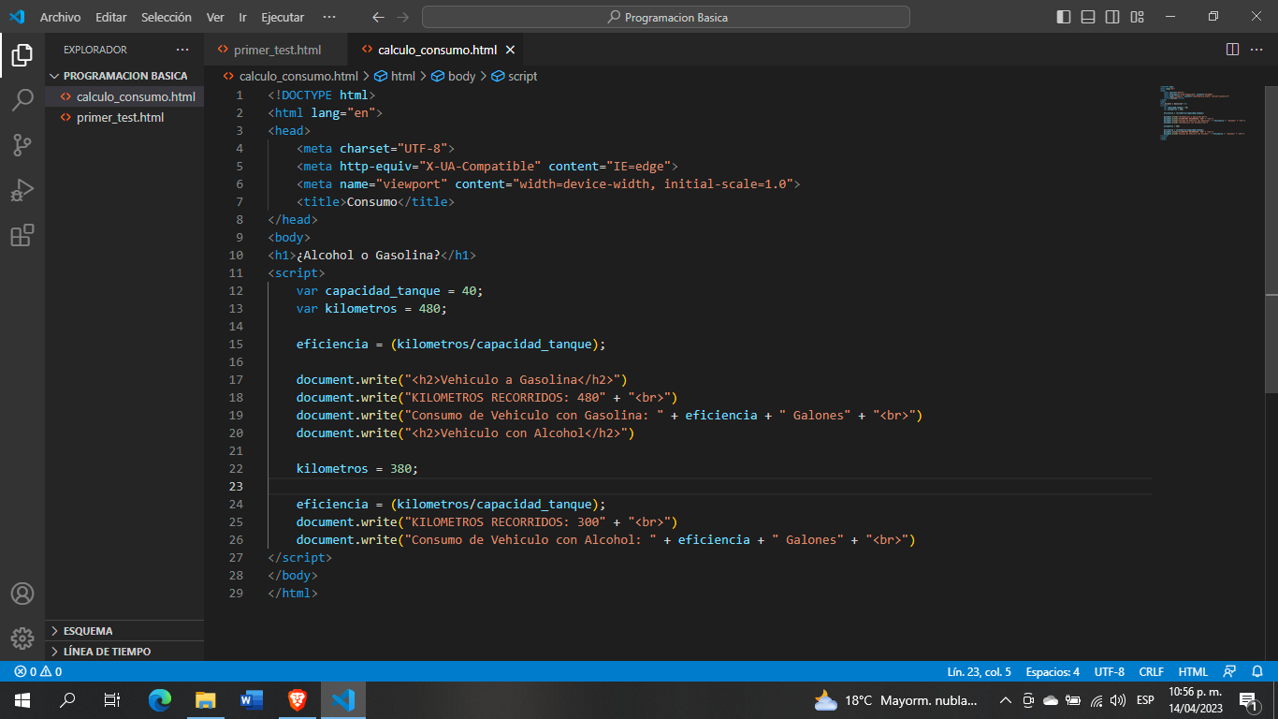Open Windows taskbar search

pos(67,699)
